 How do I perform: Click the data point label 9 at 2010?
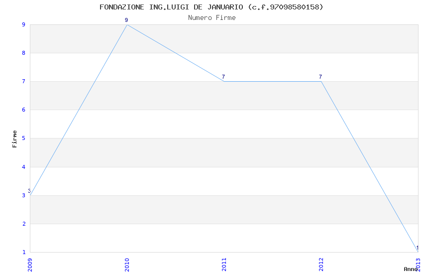pyautogui.click(x=126, y=20)
